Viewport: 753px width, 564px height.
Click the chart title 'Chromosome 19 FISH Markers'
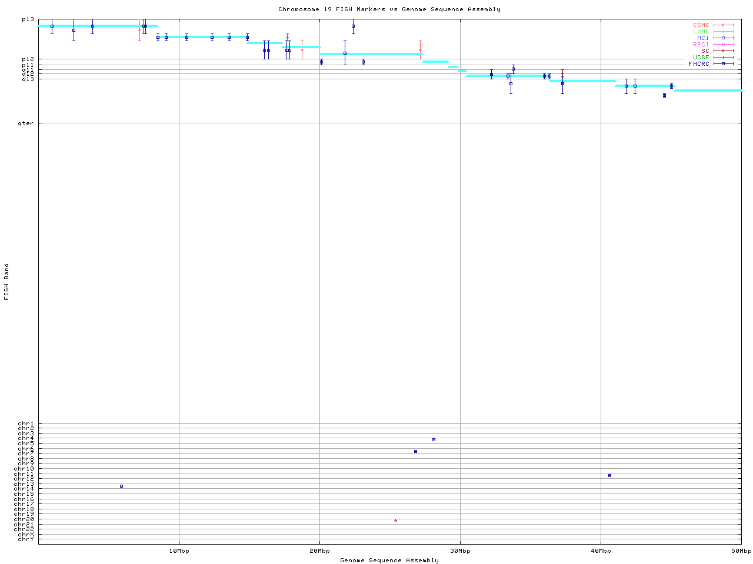pos(389,9)
